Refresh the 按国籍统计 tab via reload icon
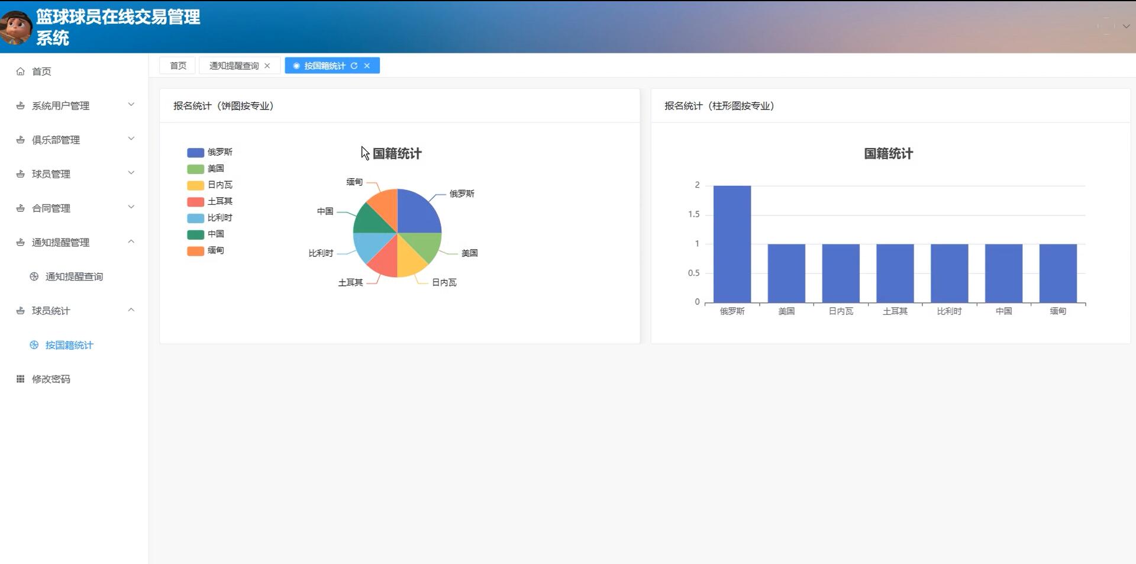Viewport: 1136px width, 564px height. 354,66
